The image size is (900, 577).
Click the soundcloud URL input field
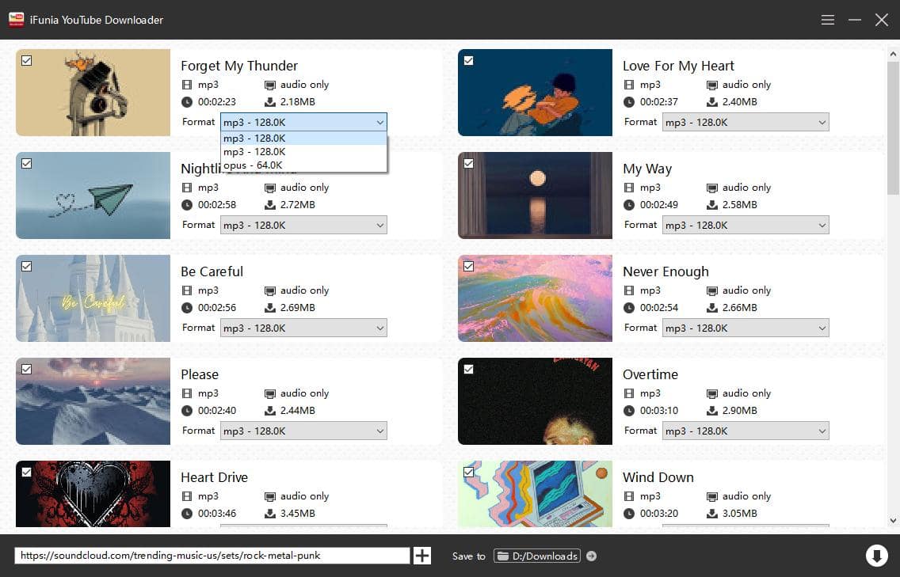212,556
